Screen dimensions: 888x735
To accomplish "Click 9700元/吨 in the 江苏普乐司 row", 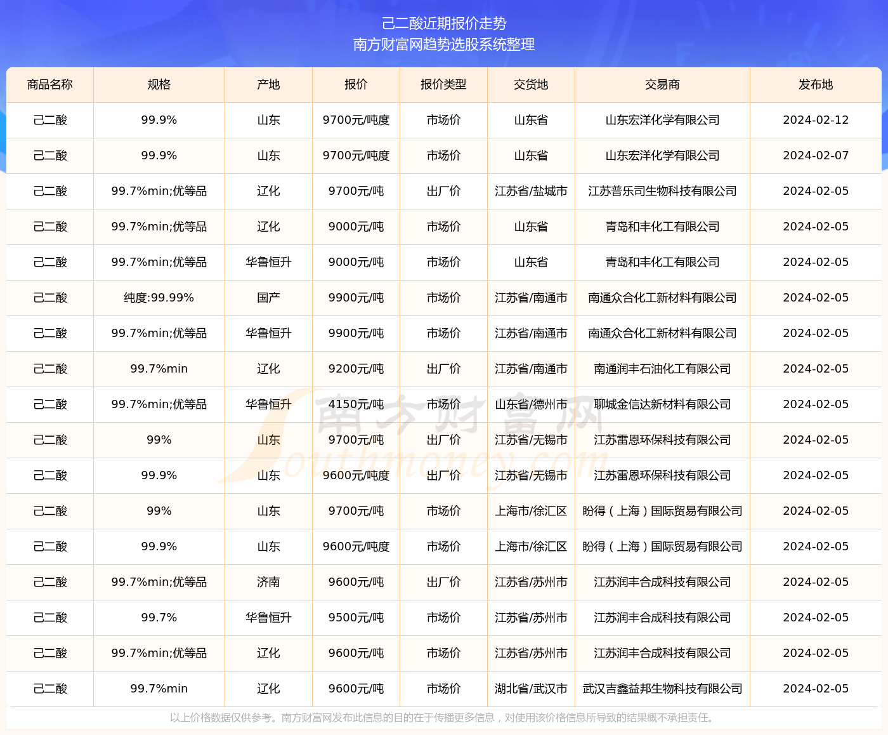I will [356, 191].
